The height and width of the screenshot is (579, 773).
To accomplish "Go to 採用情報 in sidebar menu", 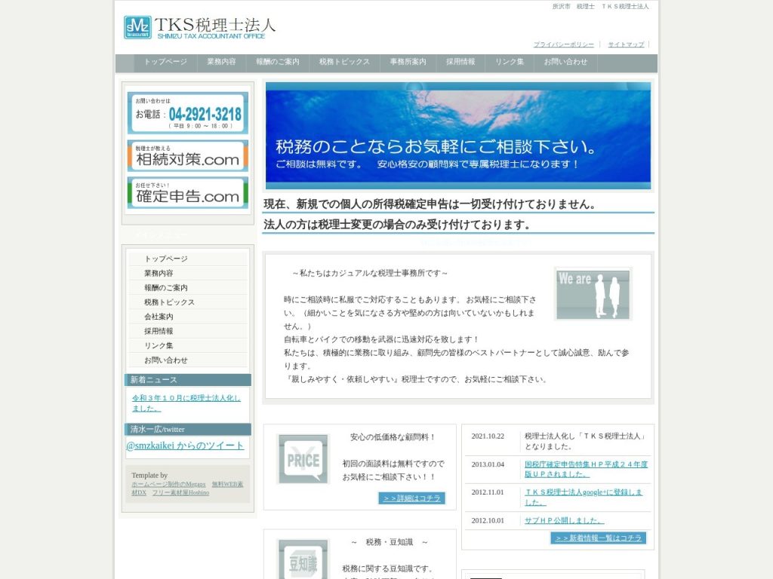I will click(x=188, y=331).
